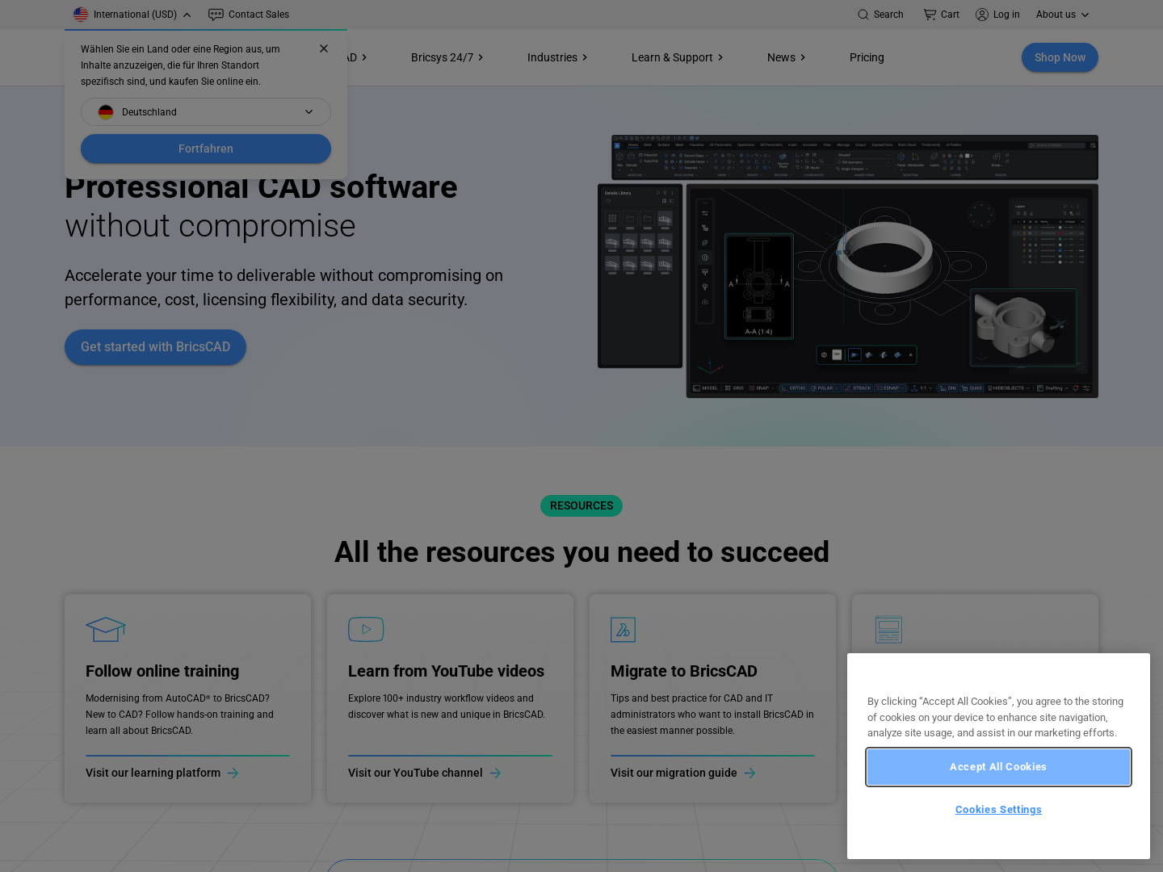
Task: Click the German flag icon in country selector
Action: click(x=106, y=112)
